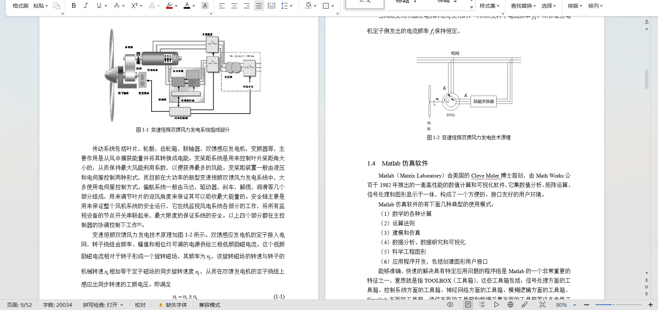This screenshot has width=658, height=310.
Task: Align text left
Action: pos(222,6)
